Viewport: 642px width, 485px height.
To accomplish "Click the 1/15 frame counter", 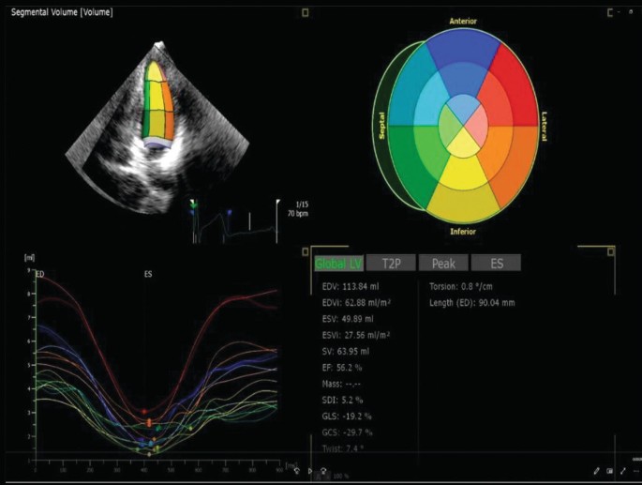I will 302,205.
